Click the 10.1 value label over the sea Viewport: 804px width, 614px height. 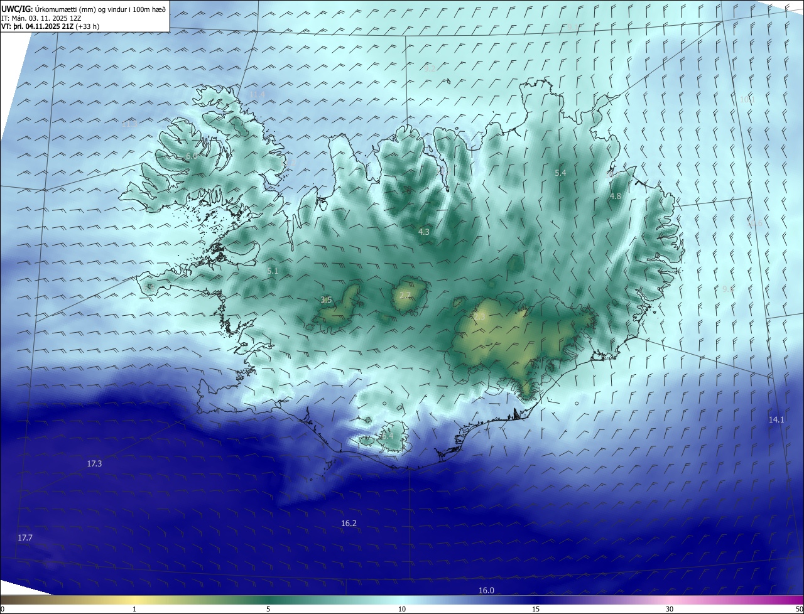(x=747, y=99)
